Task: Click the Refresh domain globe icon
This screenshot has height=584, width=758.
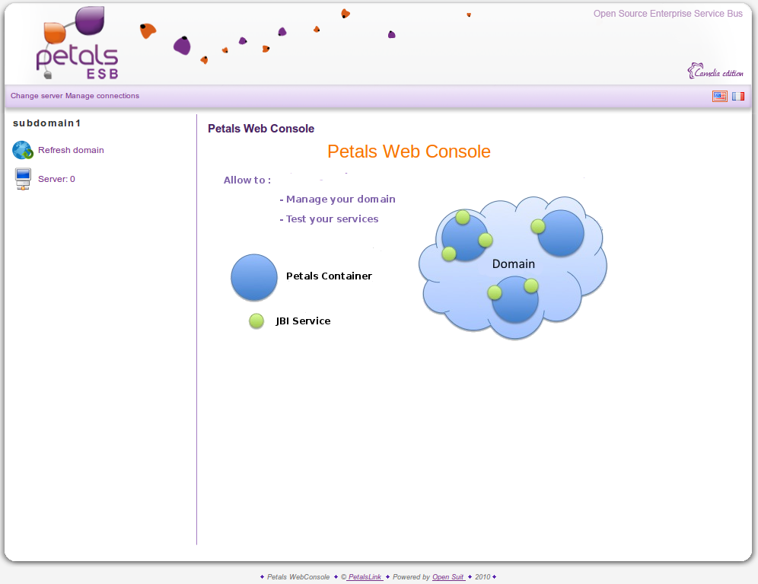Action: tap(23, 150)
